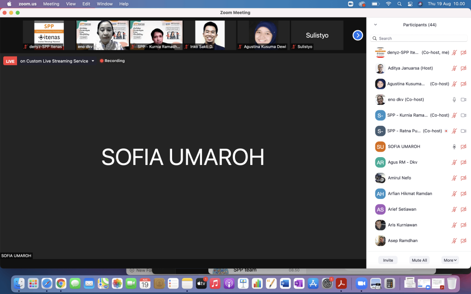Viewport: 471px width, 294px height.
Task: Click magnifier icon in participant search
Action: tap(375, 39)
